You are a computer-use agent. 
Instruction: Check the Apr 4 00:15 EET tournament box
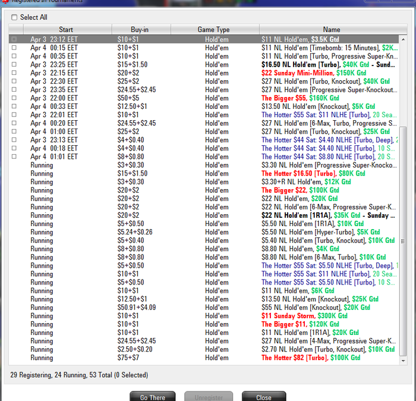click(x=14, y=48)
